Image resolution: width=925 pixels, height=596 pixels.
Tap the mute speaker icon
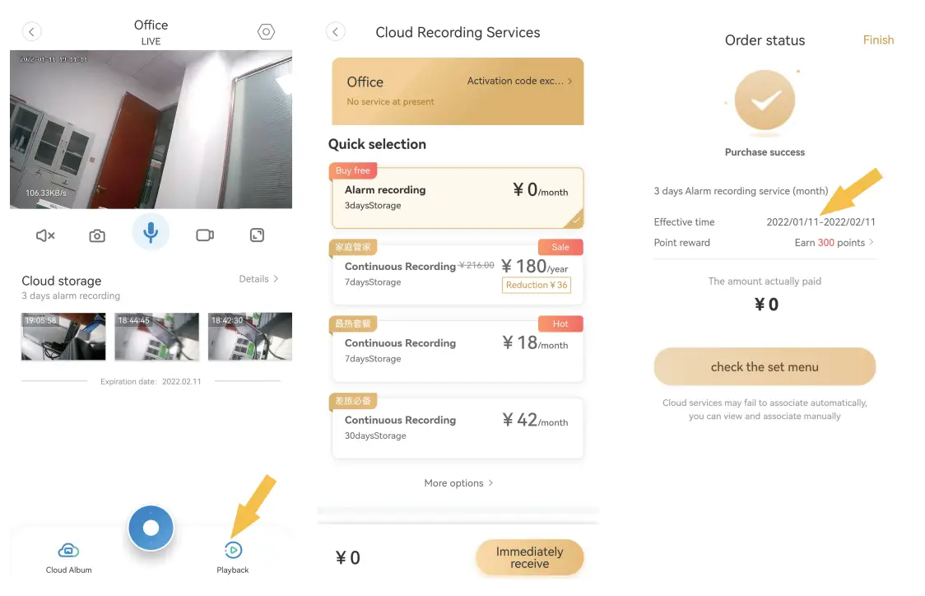(x=45, y=235)
